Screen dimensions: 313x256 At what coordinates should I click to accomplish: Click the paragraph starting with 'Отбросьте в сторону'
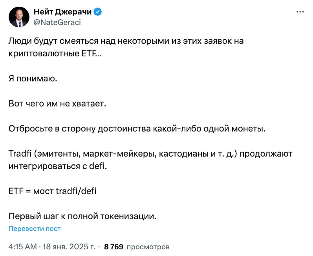(137, 129)
